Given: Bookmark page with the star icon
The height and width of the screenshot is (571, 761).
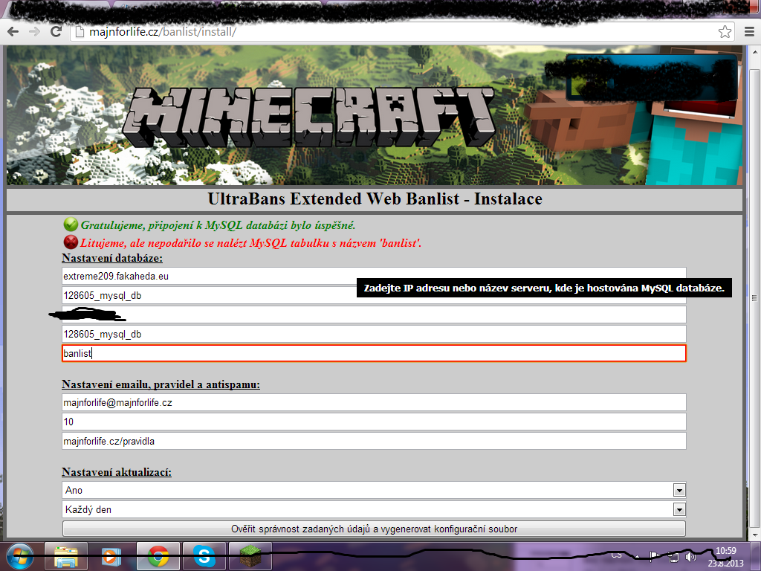Looking at the screenshot, I should click(725, 32).
